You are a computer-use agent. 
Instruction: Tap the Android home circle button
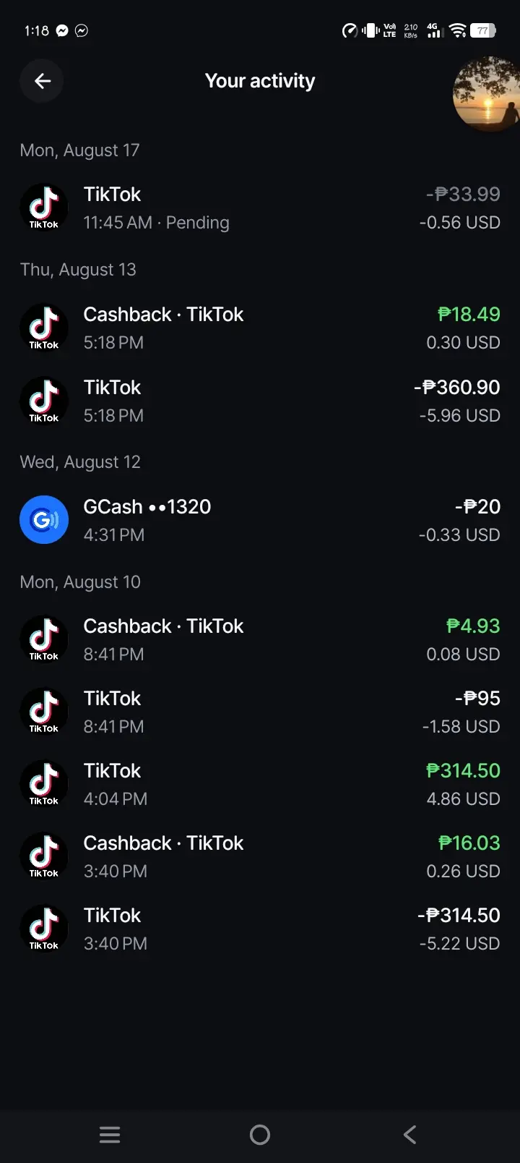[260, 1134]
